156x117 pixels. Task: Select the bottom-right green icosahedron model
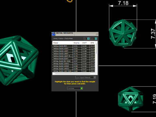click(131, 99)
